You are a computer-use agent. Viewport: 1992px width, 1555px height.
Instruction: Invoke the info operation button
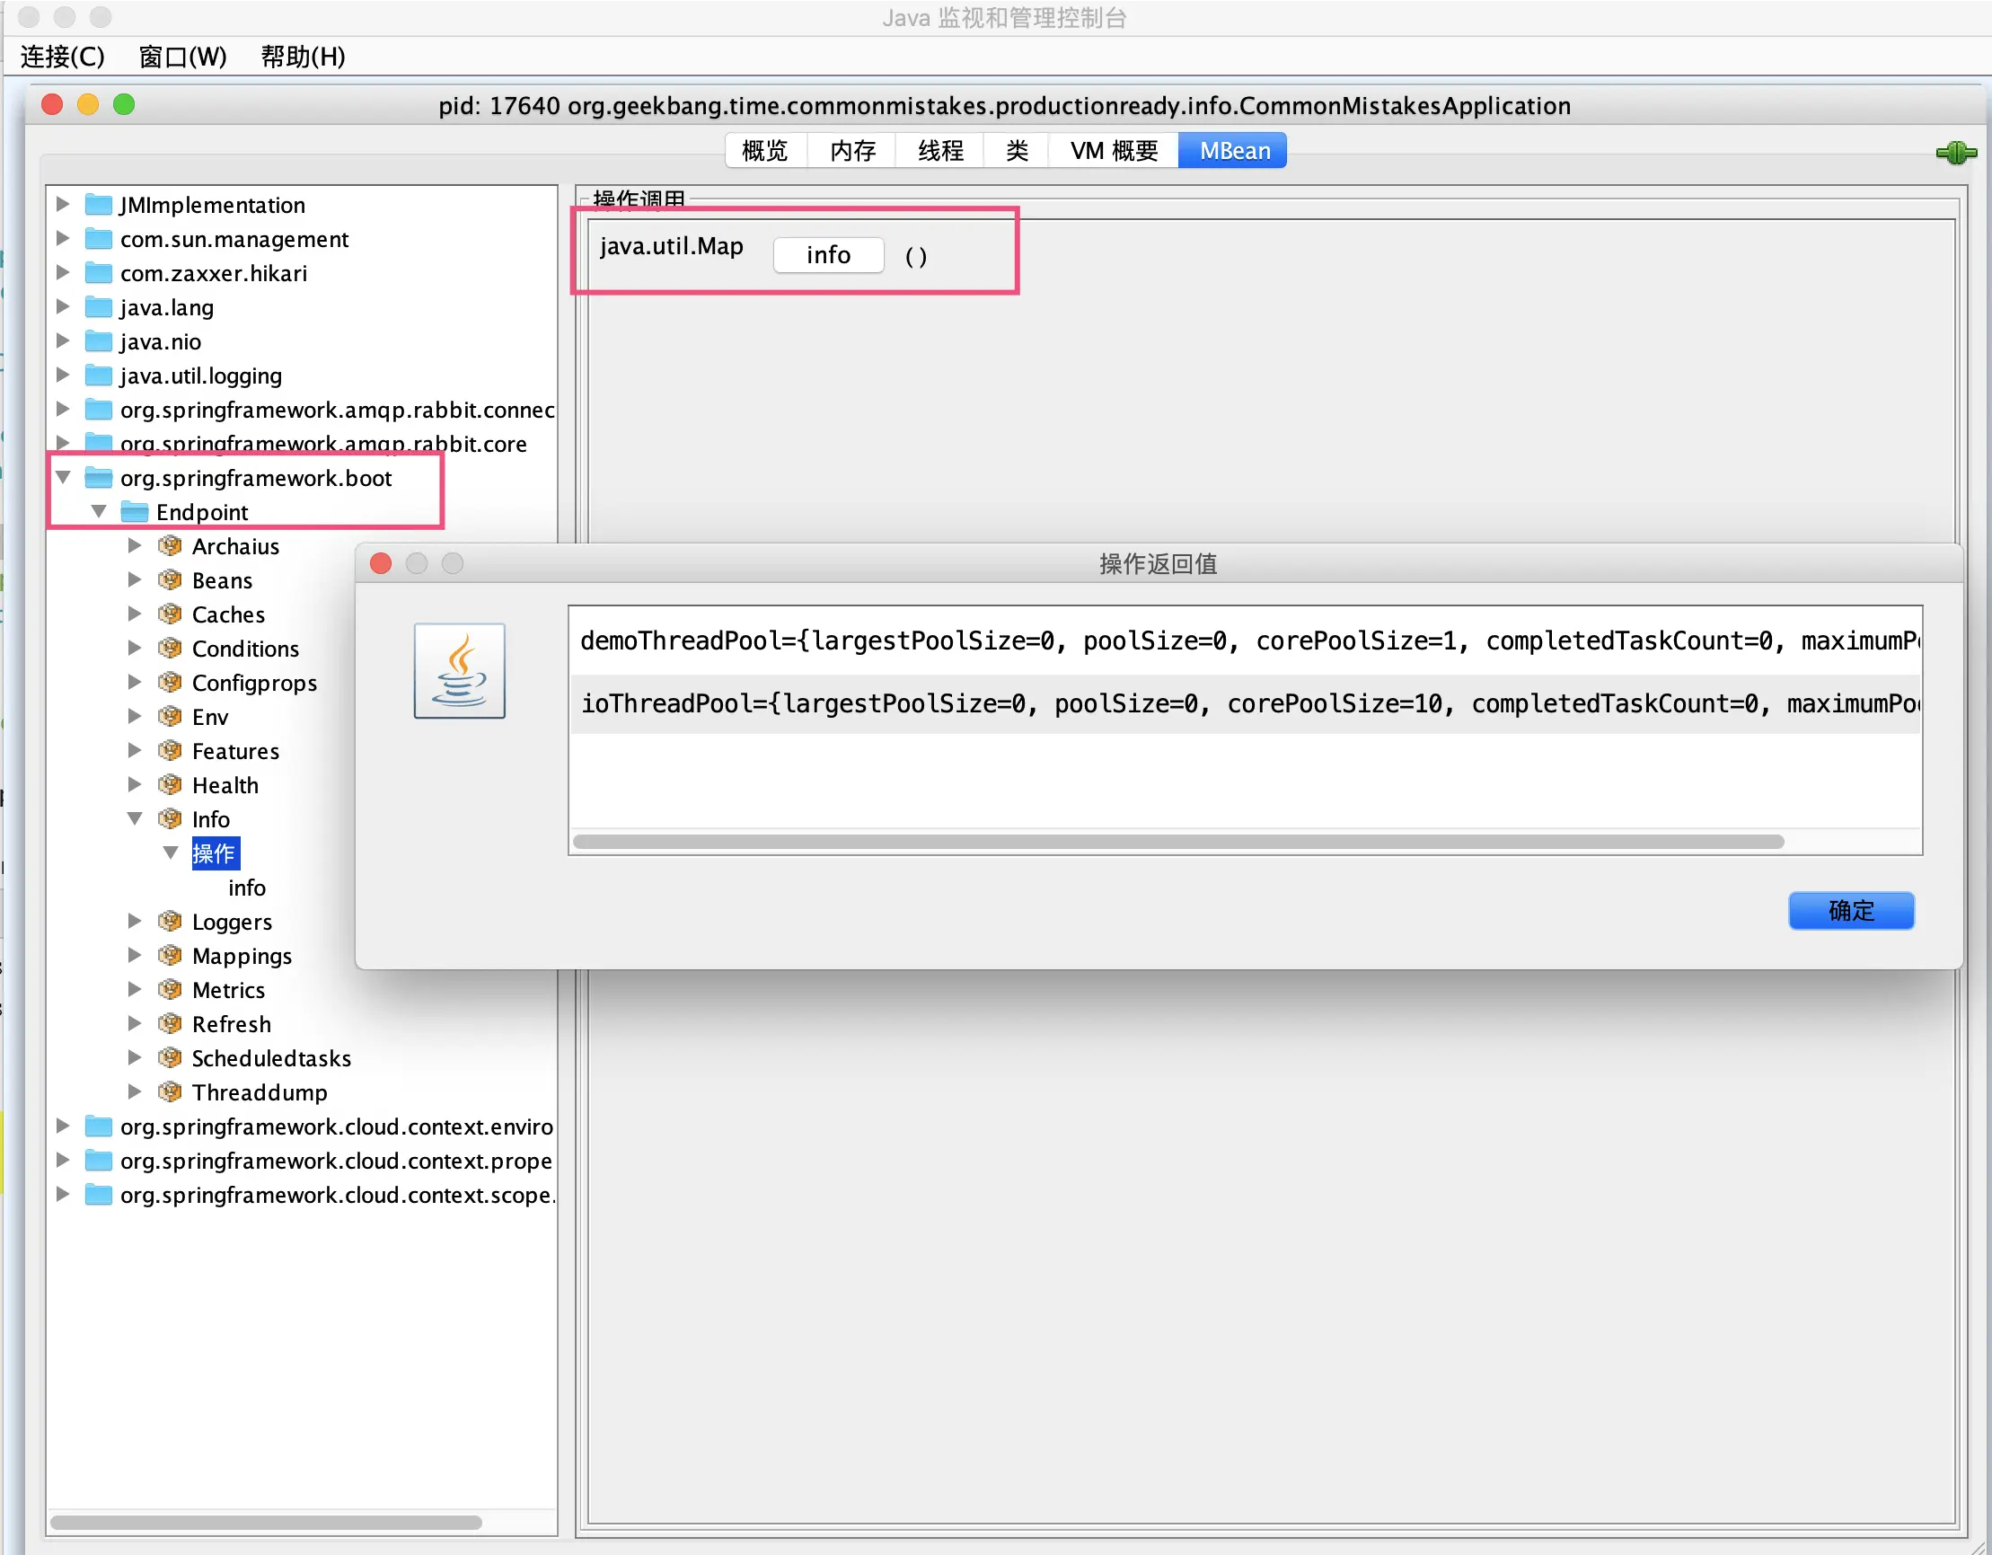click(x=828, y=254)
